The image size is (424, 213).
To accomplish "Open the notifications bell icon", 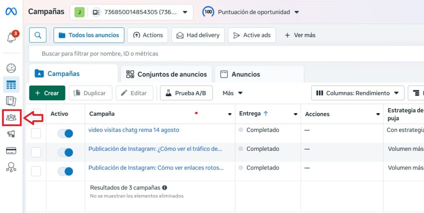I will point(12,37).
